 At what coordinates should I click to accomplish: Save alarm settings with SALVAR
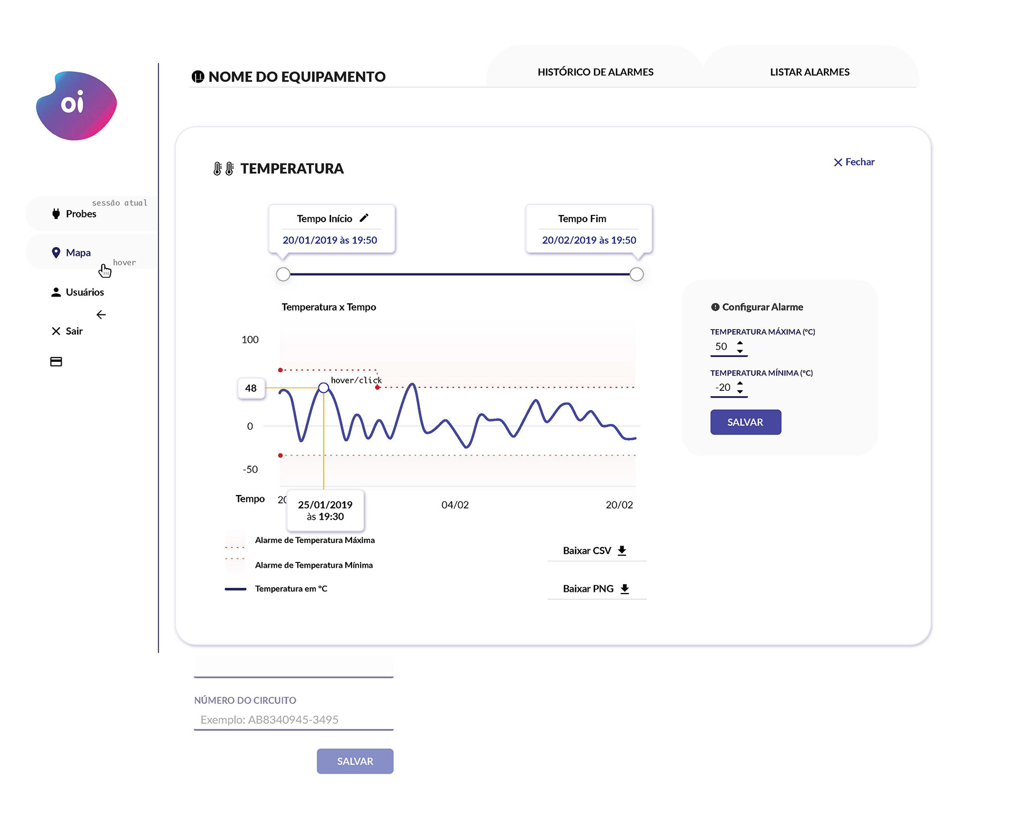(745, 422)
